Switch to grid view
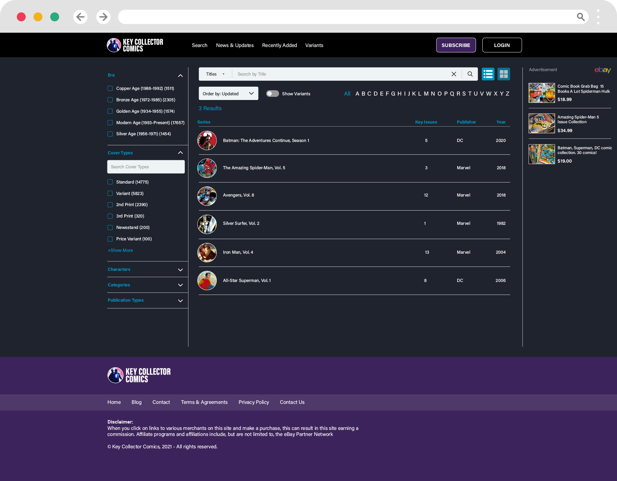This screenshot has width=617, height=481. coord(504,74)
